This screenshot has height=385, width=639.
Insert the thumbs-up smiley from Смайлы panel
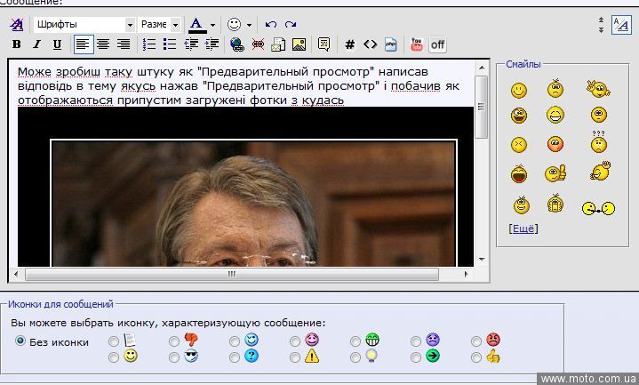(x=555, y=173)
